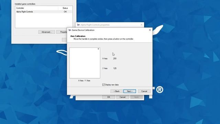Viewport: 220px width, 124px height.
Task: Click the Properties button in the Game Controllers window
Action: pyautogui.click(x=62, y=32)
